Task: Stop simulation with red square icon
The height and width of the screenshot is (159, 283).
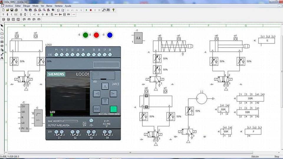Action: click(91, 10)
